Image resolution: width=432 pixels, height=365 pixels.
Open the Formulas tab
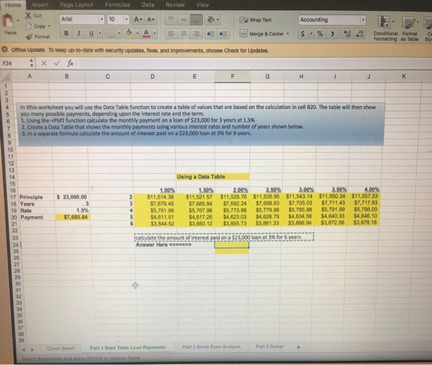click(117, 5)
